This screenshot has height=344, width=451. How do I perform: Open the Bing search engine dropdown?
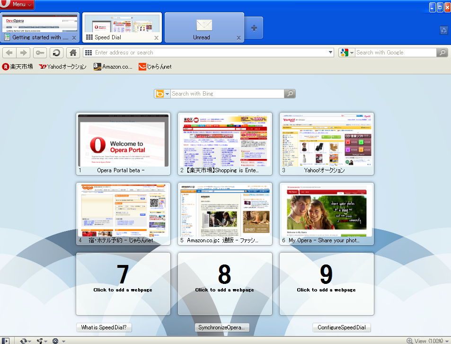coord(162,94)
